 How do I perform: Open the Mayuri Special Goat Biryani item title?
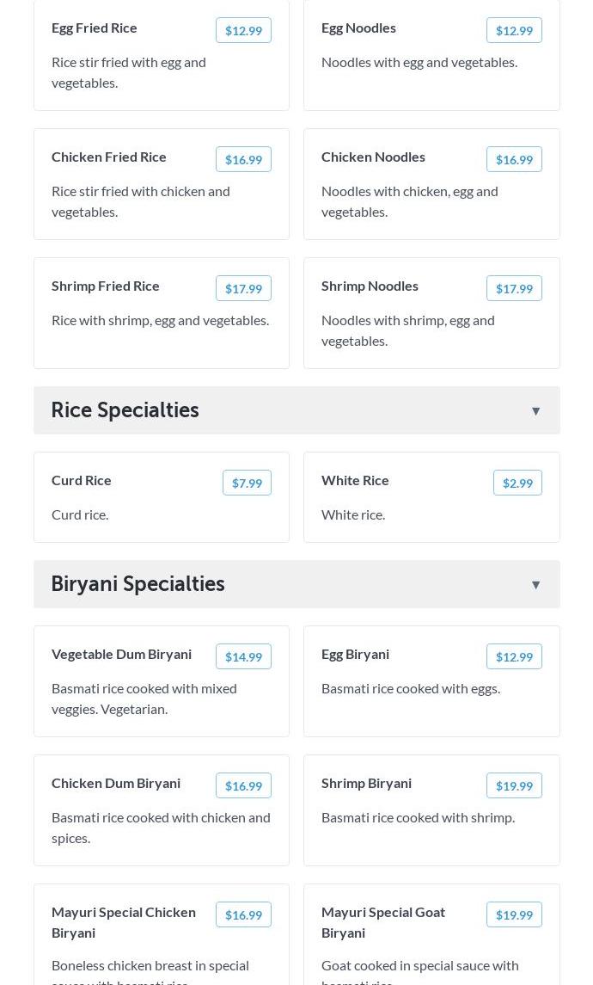point(383,921)
